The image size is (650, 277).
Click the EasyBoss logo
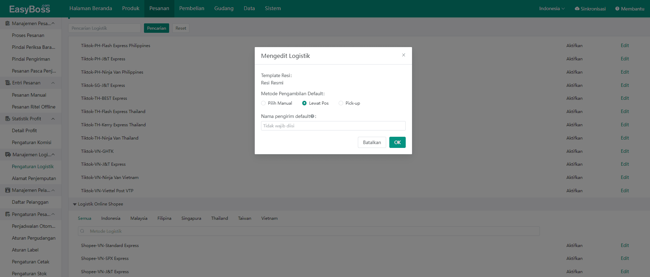30,9
